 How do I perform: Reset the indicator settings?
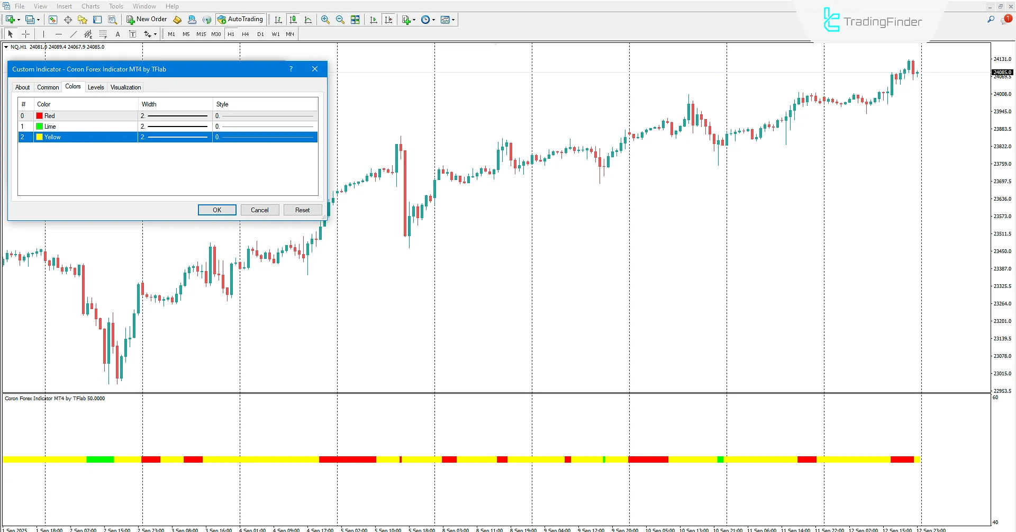tap(302, 210)
